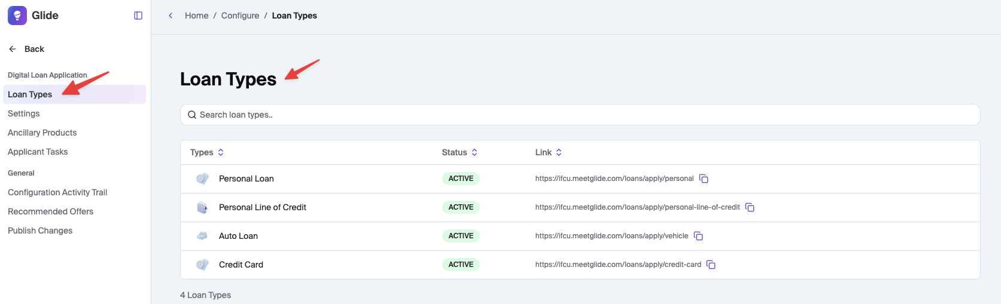Click the breadcrumb back chevron
1001x304 pixels.
(171, 16)
